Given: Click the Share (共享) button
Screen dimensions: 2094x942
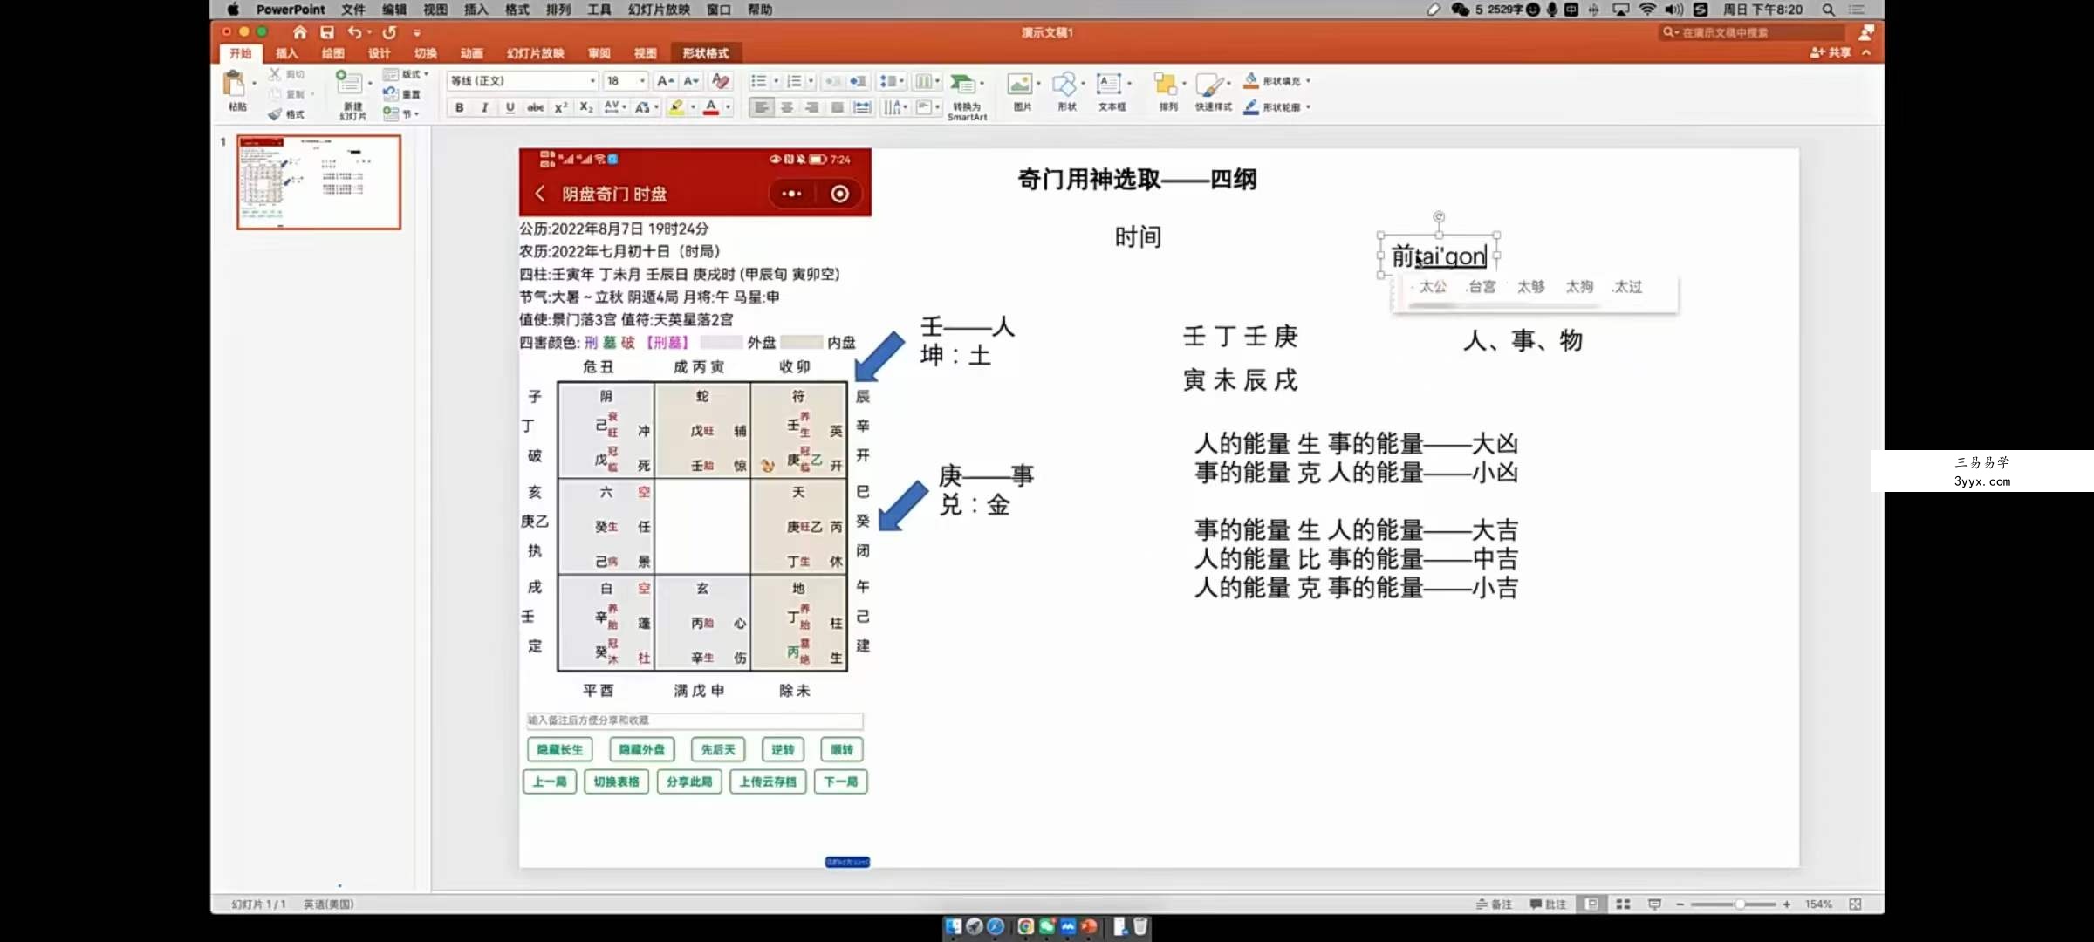Looking at the screenshot, I should click(x=1831, y=52).
